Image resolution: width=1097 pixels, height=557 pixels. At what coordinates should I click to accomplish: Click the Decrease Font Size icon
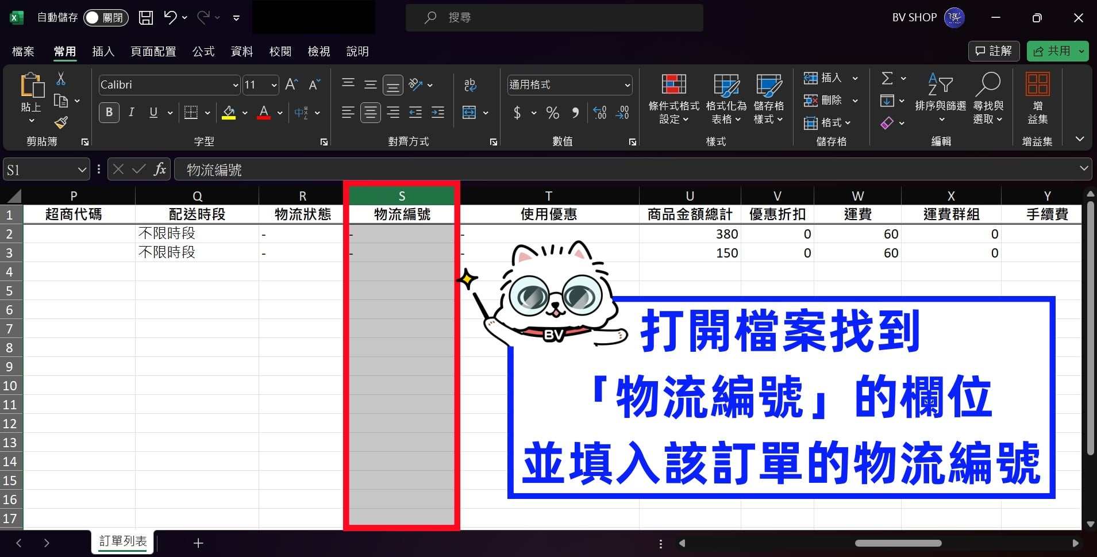[x=314, y=85]
